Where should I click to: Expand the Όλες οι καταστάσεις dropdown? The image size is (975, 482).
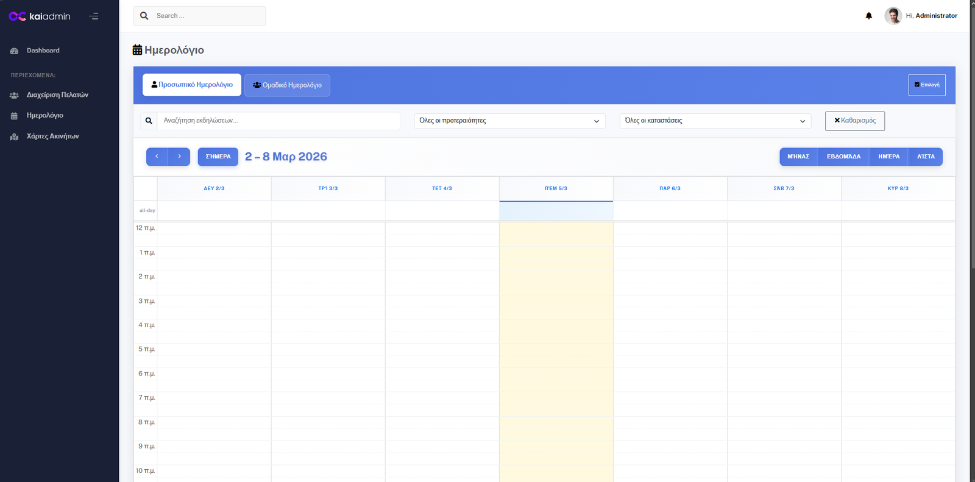[715, 121]
